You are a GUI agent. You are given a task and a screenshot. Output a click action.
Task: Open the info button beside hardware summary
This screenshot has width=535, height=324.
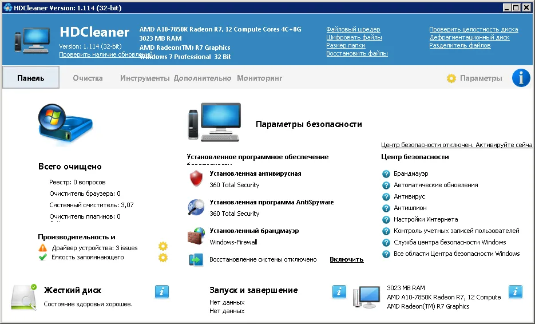515,292
